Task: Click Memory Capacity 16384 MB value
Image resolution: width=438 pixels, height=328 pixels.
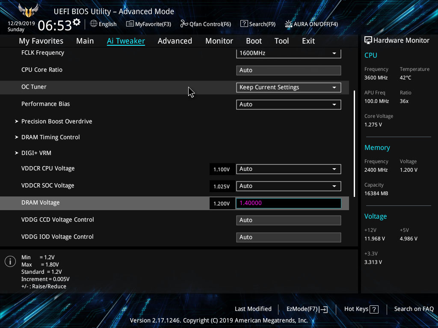Action: [x=376, y=193]
